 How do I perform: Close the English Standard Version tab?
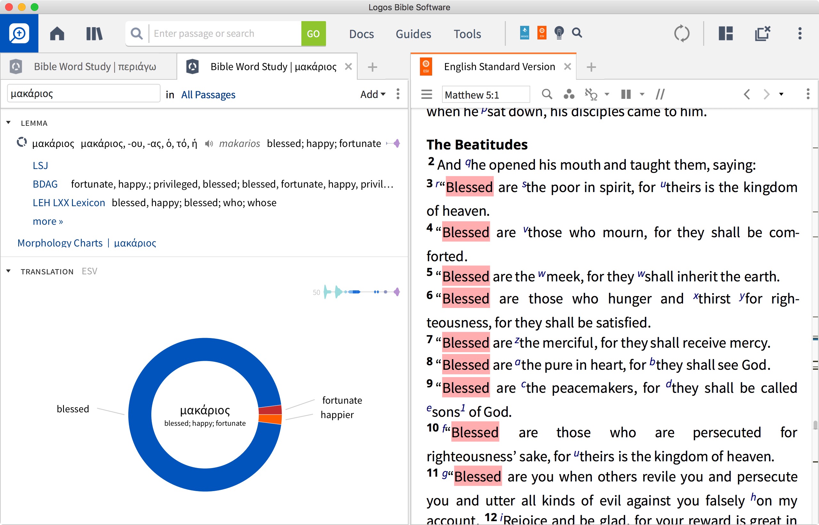(567, 67)
